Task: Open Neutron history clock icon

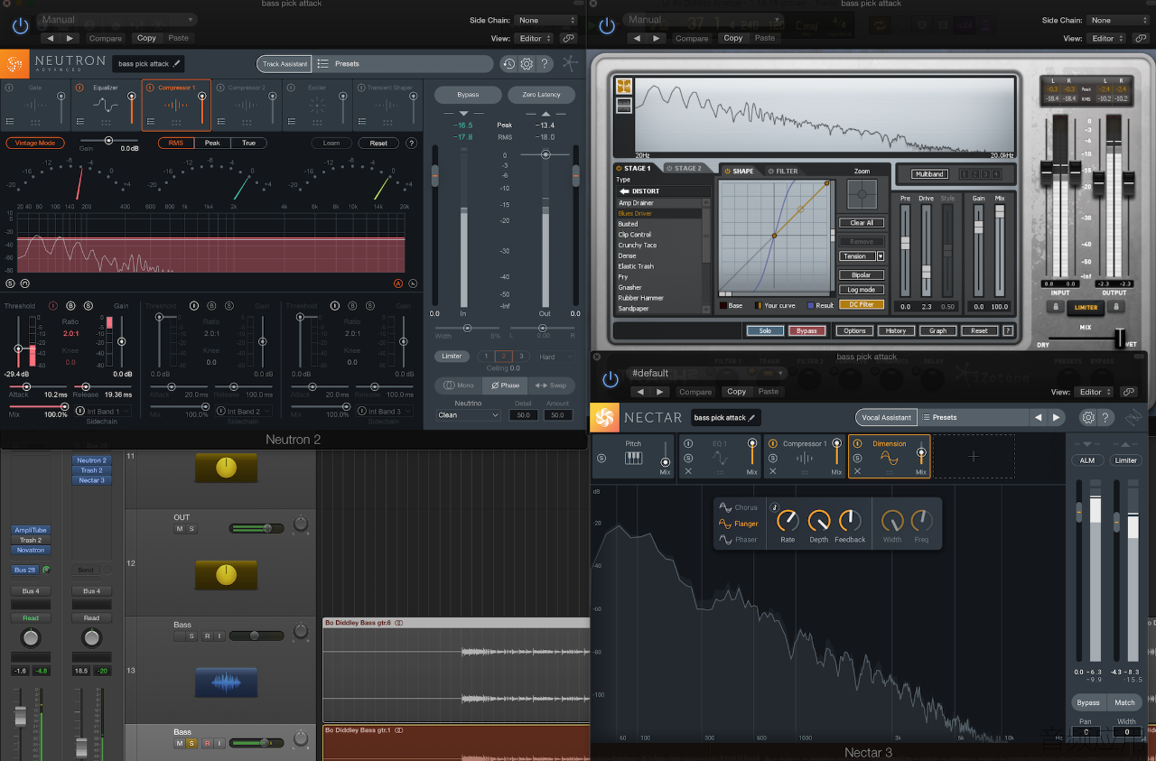Action: (509, 63)
